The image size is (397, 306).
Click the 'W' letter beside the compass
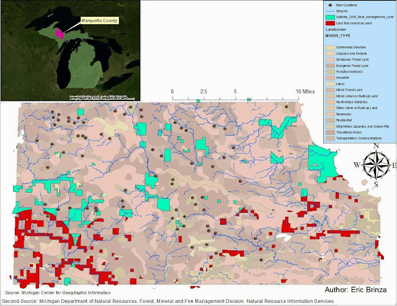357,165
